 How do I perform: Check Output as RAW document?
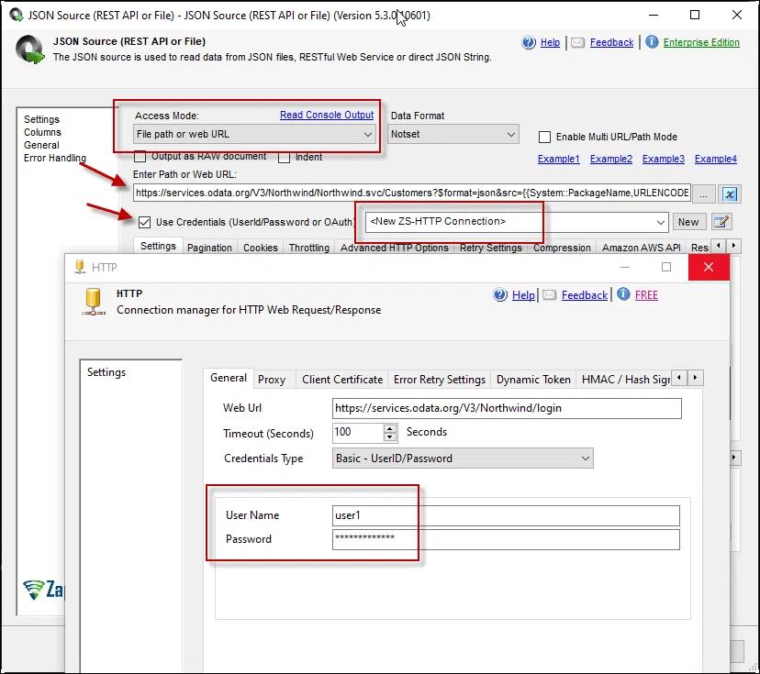tap(140, 157)
